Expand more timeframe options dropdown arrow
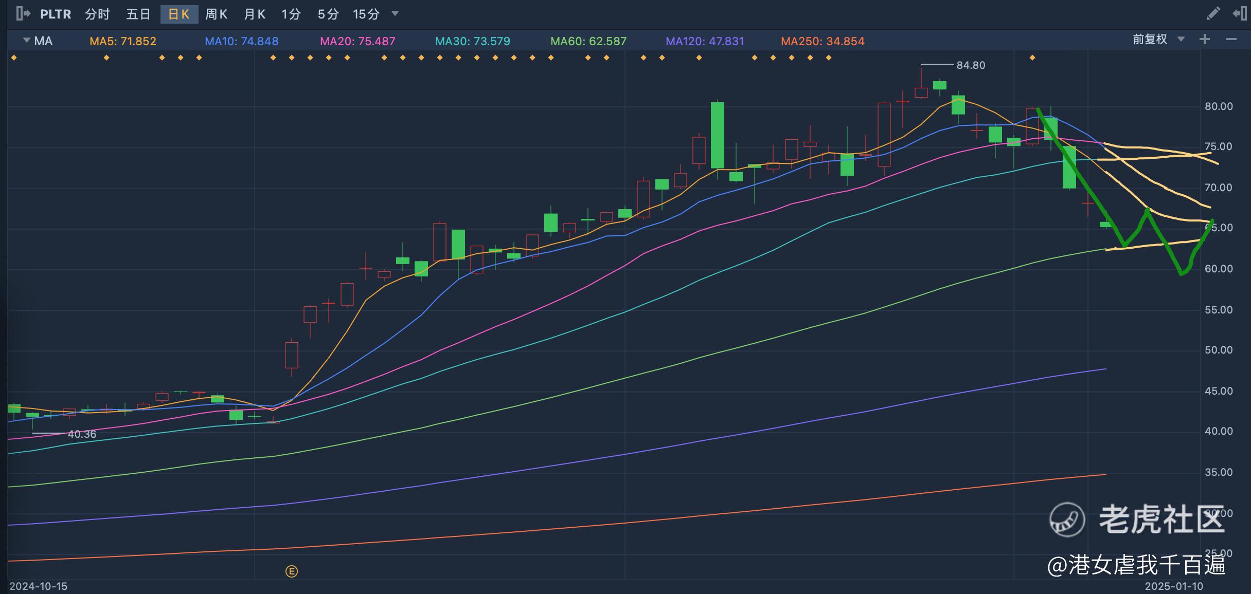 (395, 13)
